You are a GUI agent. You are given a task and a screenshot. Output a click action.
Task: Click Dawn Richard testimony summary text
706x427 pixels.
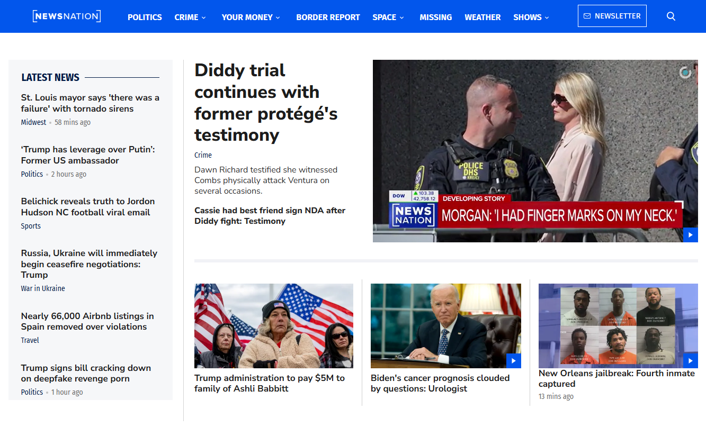(266, 180)
